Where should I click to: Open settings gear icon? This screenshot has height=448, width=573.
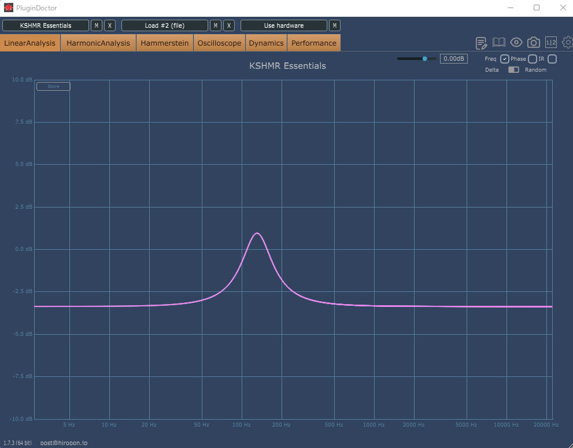568,42
